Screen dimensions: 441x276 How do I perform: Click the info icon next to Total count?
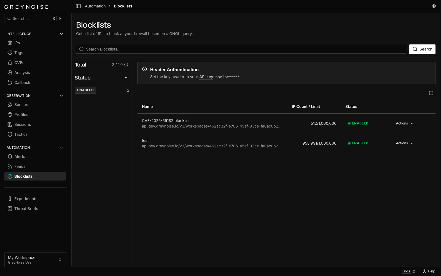(126, 65)
